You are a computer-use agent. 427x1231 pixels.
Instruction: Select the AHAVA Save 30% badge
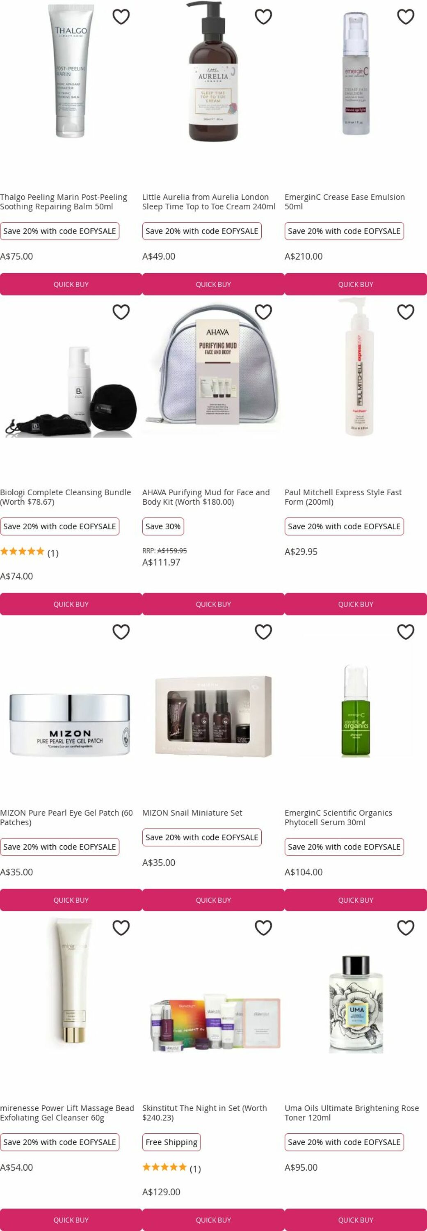click(163, 526)
